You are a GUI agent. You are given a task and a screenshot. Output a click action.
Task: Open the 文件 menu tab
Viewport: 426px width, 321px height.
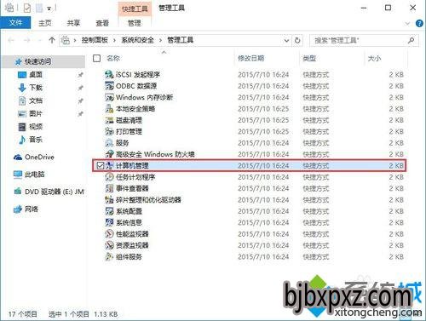click(15, 23)
